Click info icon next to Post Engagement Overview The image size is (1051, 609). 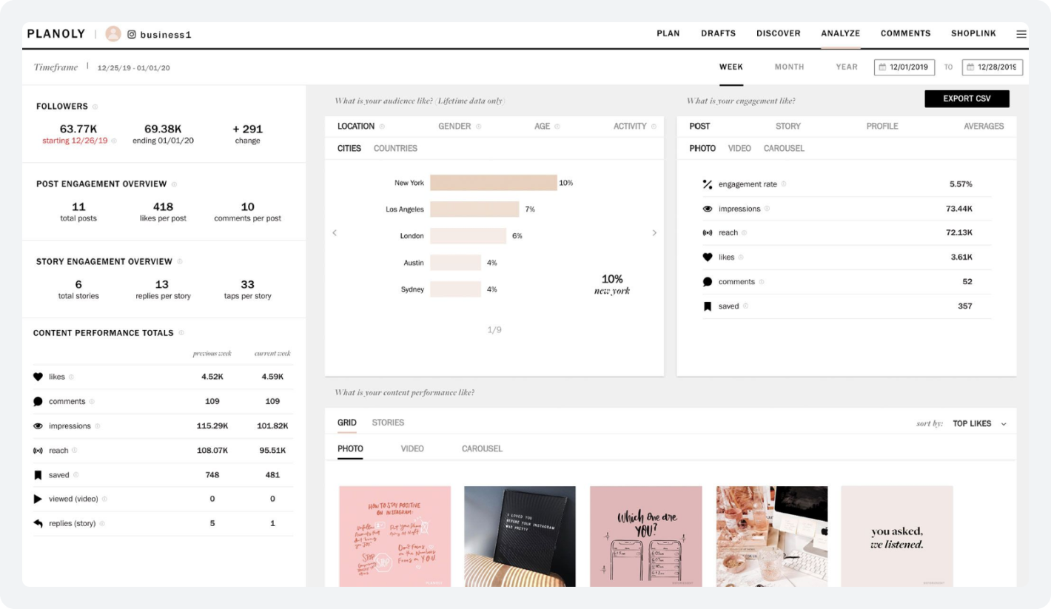coord(174,184)
